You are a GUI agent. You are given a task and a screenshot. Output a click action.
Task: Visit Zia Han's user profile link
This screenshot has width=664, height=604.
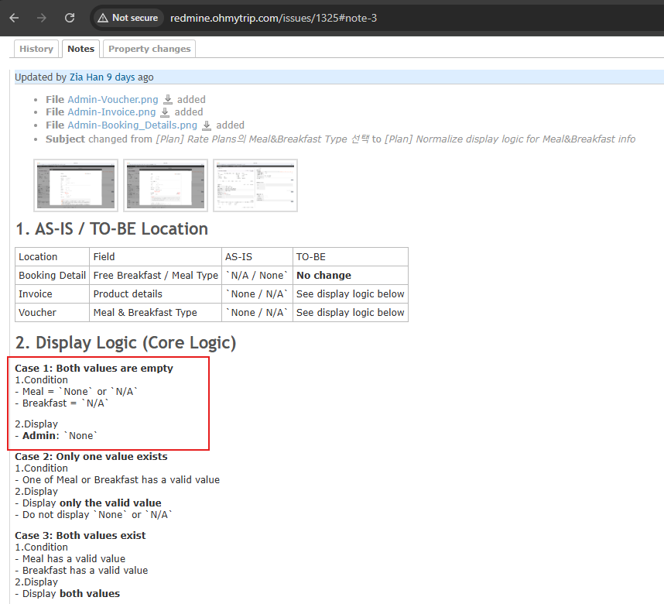(86, 77)
